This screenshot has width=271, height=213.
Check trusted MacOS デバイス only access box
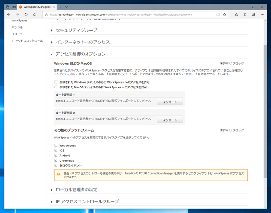pos(56,87)
